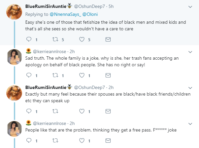Reply to the first OshunDeep7 tweet
Screen dimensions: 199x148
click(29, 39)
